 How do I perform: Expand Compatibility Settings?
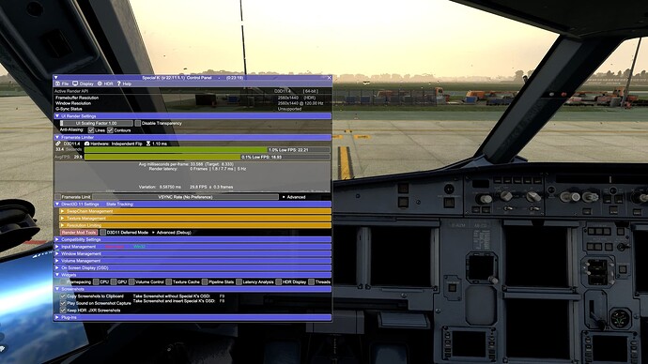point(193,240)
